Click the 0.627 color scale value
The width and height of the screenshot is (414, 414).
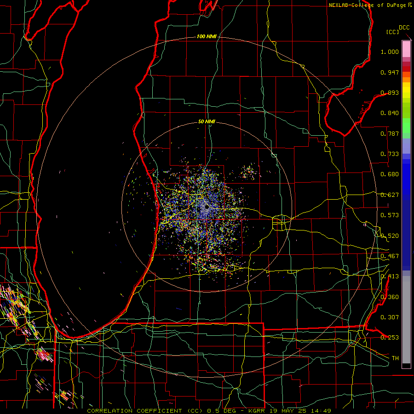point(390,195)
